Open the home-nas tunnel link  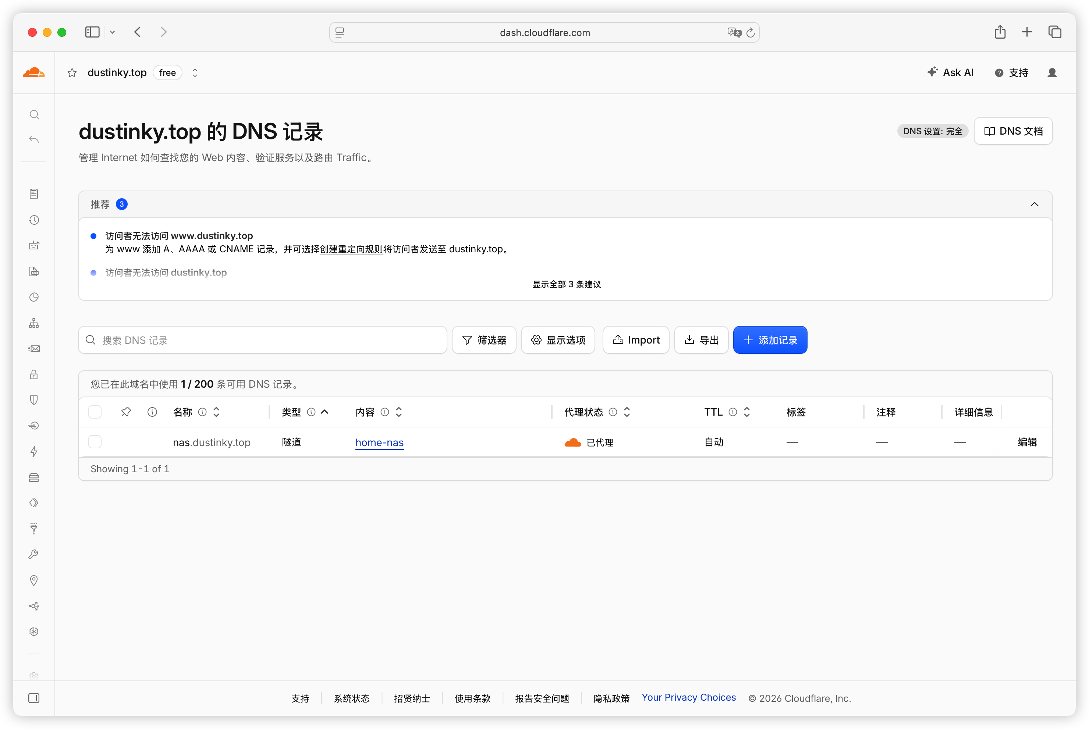[x=379, y=442]
